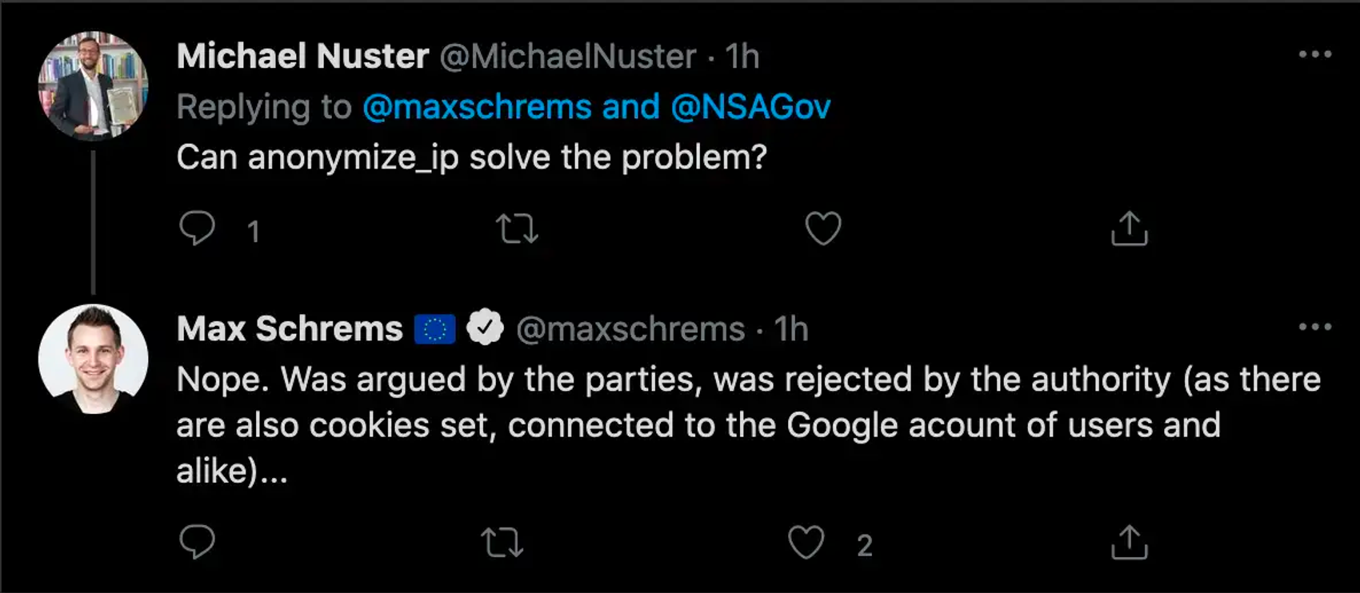Click the @maxschrems handle in second tweet

point(630,329)
